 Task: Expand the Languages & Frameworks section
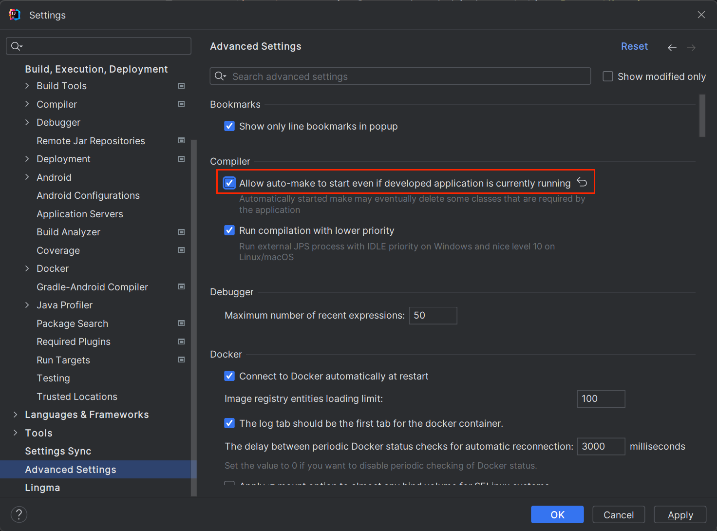16,415
